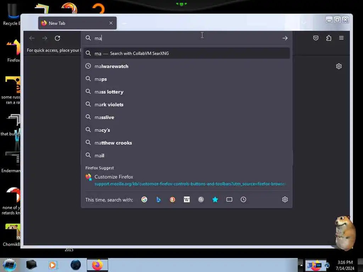Pick the 'malwarewatch' history suggestion
Viewport: 363px width, 272px height.
click(x=186, y=66)
